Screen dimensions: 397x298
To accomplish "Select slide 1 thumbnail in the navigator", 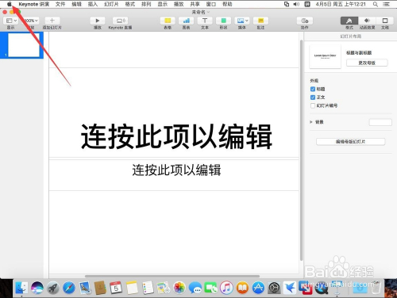I will click(x=24, y=45).
